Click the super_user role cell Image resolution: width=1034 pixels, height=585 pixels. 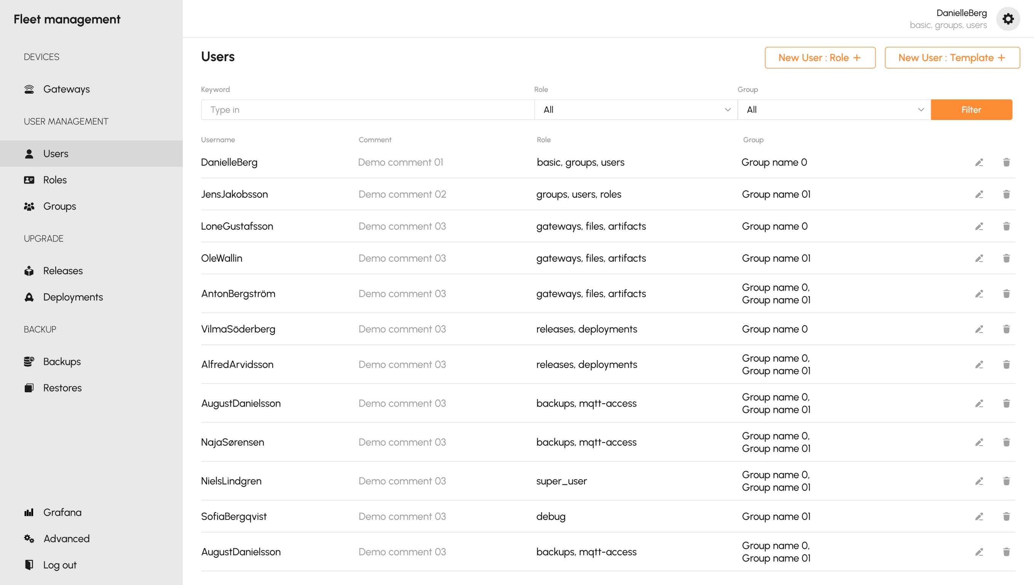click(x=562, y=481)
